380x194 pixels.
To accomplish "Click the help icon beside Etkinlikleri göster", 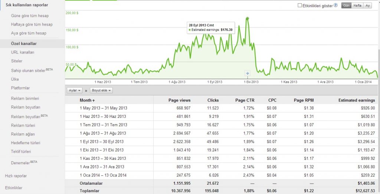I will (x=335, y=5).
